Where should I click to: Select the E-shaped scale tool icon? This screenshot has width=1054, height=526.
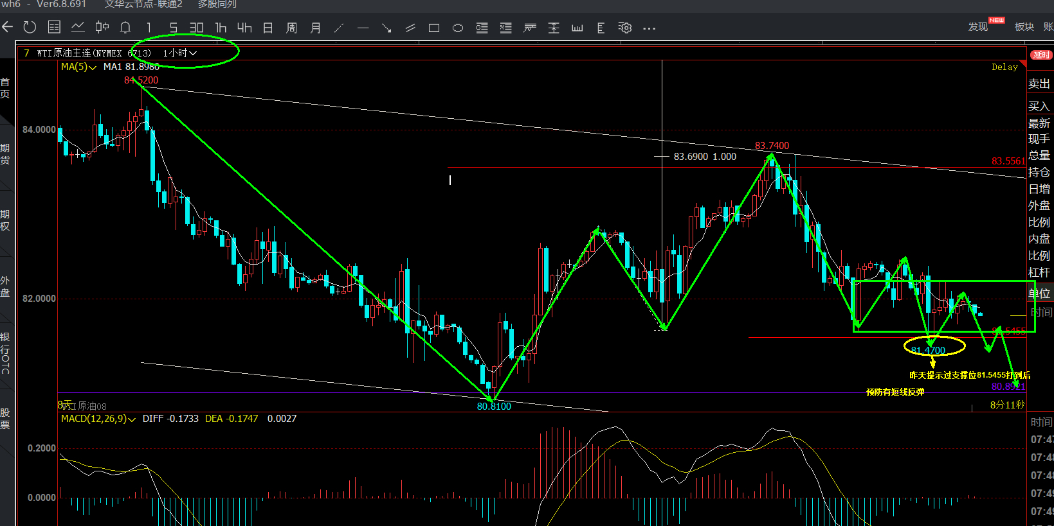point(601,28)
